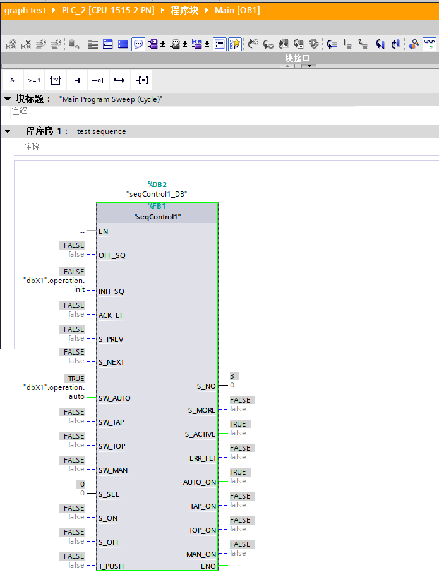Open dropdown next to tag information icon

coord(184,44)
